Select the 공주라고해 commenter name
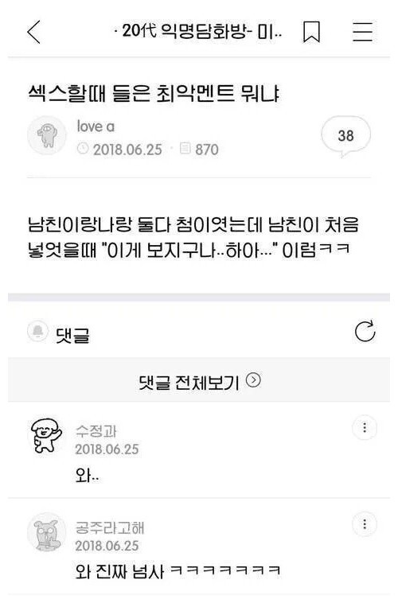Screen dimensions: 398x607 click(x=110, y=527)
